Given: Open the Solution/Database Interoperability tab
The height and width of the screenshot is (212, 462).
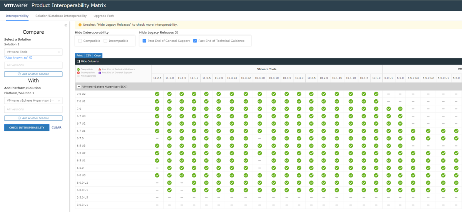Looking at the screenshot, I should 61,16.
